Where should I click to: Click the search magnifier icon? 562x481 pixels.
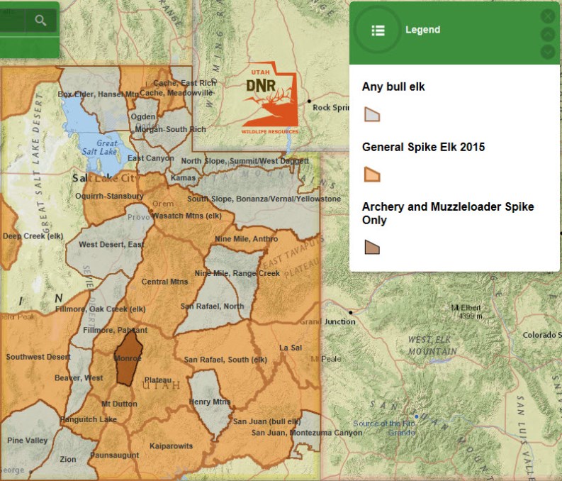coord(41,21)
